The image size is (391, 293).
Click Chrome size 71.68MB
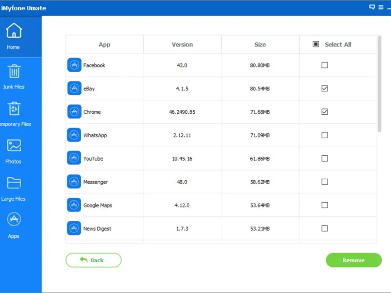pyautogui.click(x=260, y=112)
